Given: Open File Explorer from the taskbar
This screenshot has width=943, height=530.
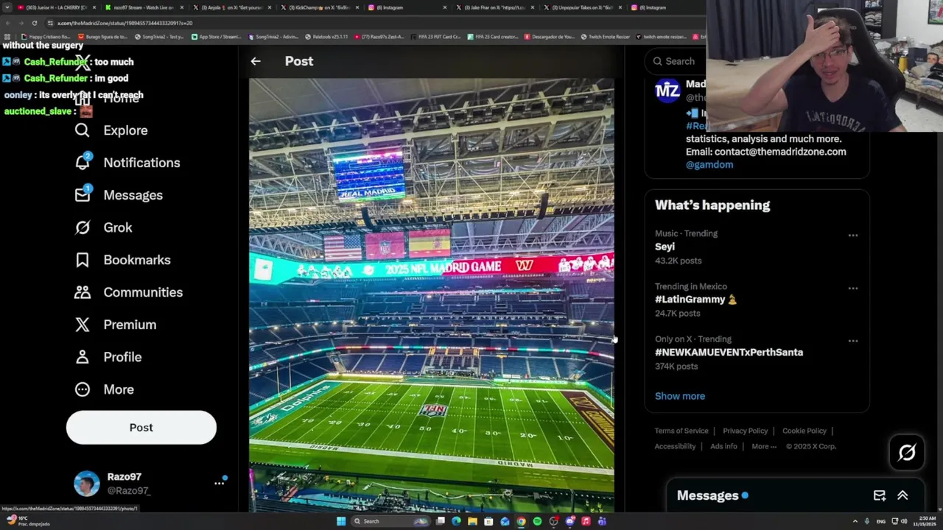Looking at the screenshot, I should tap(472, 521).
